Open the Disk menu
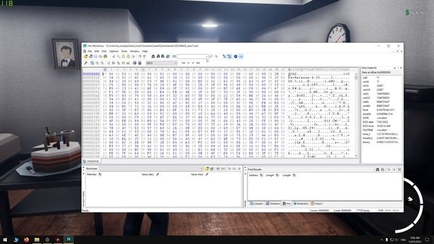Viewport: 434px width, 244px height. [104, 52]
